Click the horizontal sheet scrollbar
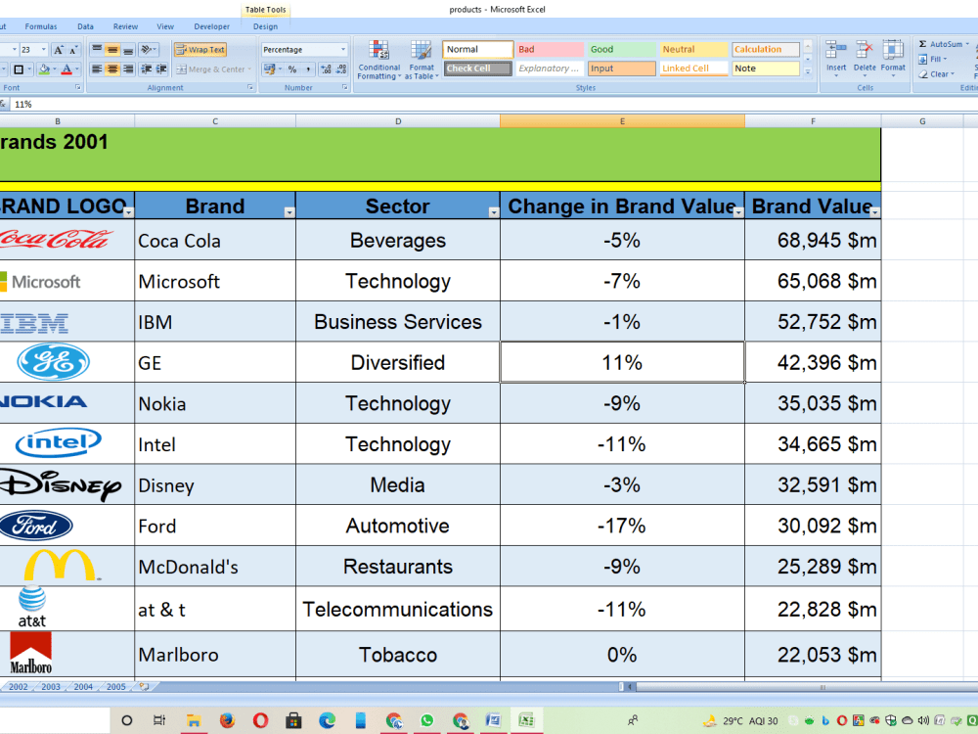978x734 pixels. [x=805, y=687]
